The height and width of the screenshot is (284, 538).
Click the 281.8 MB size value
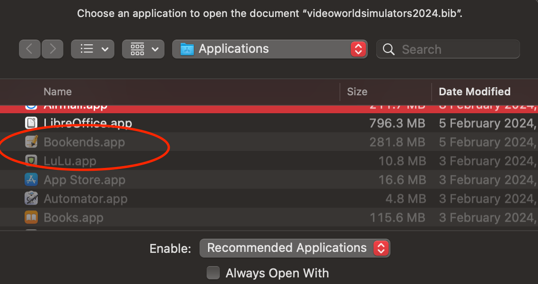(397, 142)
